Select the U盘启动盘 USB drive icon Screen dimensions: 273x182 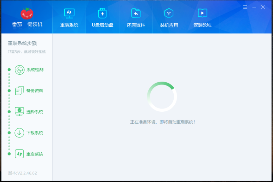[102, 13]
